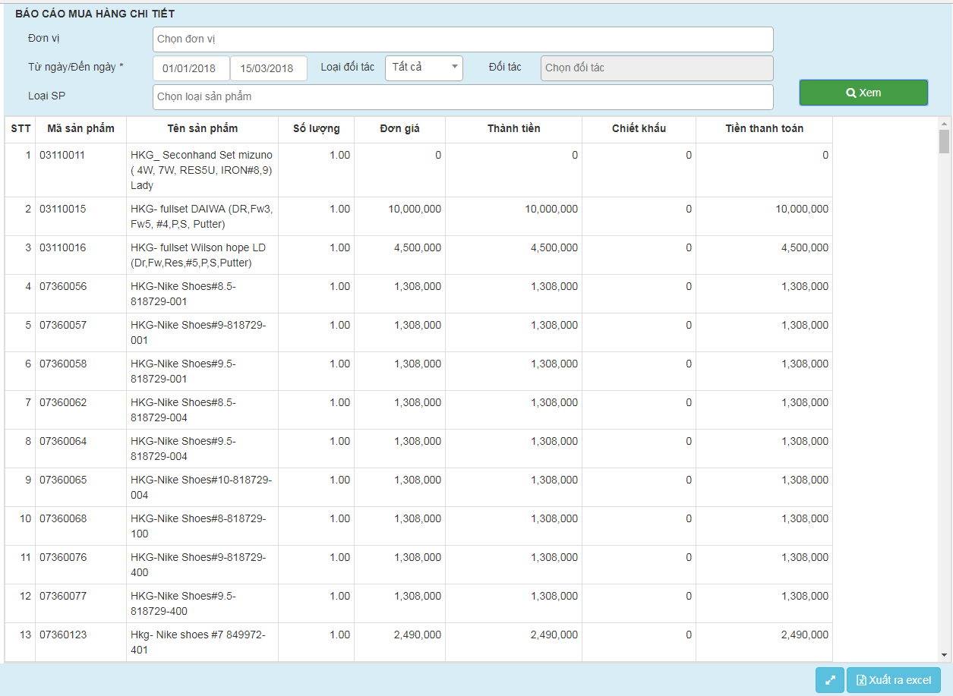
Task: Export report with Xuất ra excel button
Action: (894, 680)
